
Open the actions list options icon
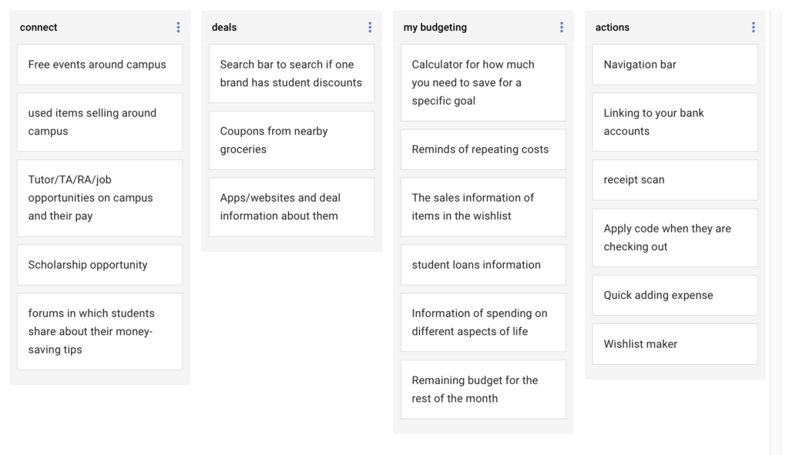[x=753, y=28]
